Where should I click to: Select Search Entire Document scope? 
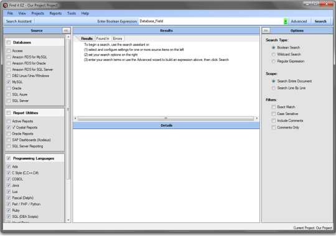click(x=273, y=81)
